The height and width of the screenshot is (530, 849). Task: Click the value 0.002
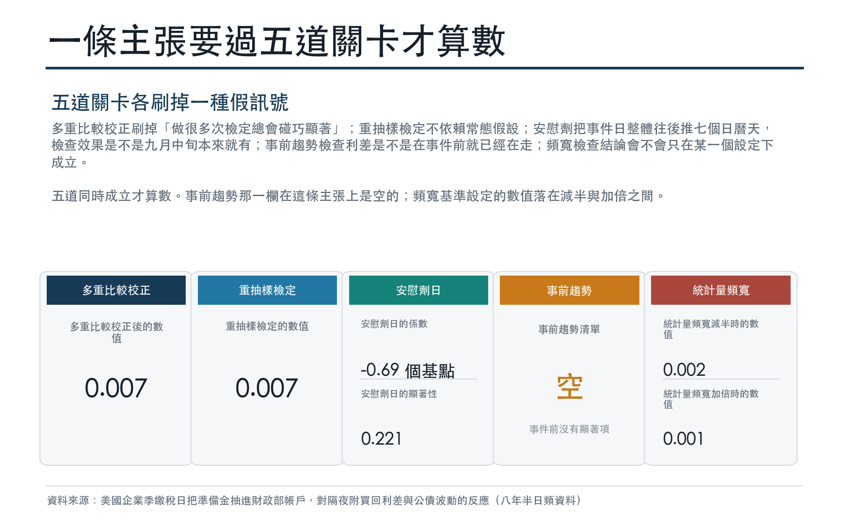[685, 370]
